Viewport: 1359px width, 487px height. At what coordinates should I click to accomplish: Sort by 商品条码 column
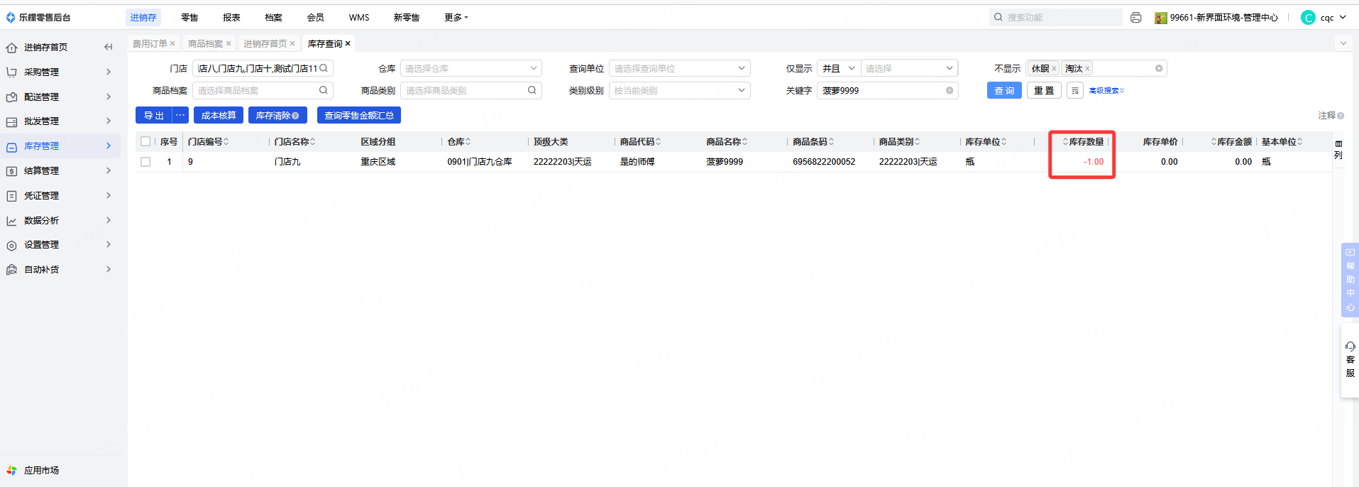click(x=831, y=142)
